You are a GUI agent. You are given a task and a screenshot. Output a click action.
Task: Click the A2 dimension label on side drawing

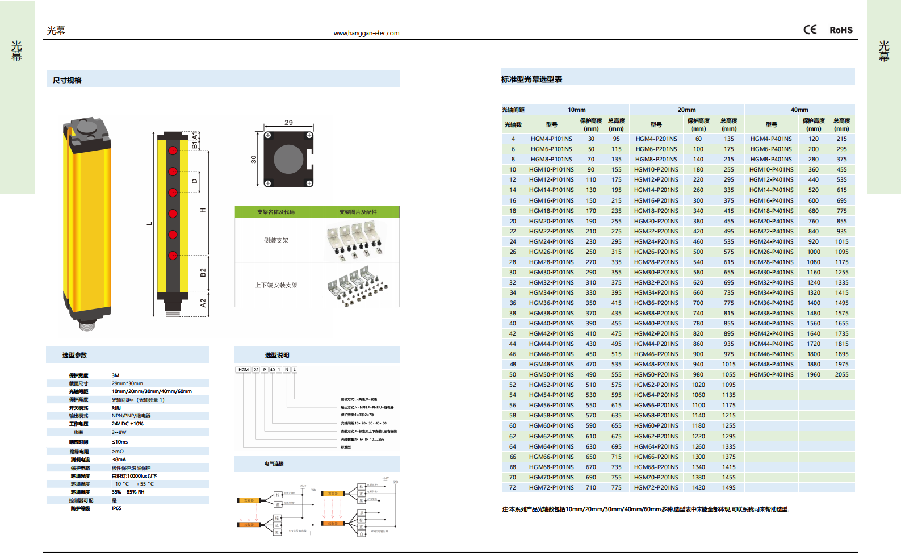[203, 303]
